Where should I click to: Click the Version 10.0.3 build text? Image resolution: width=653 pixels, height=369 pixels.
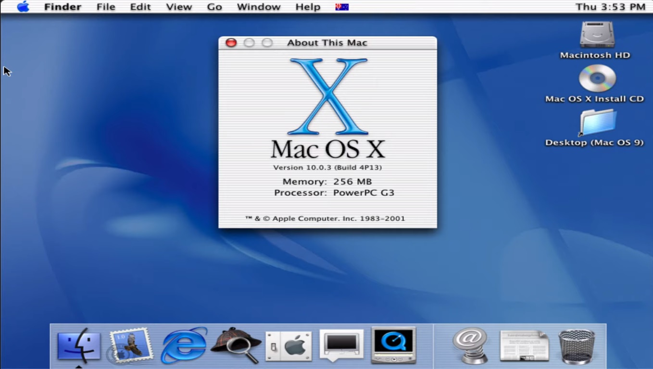coord(327,168)
